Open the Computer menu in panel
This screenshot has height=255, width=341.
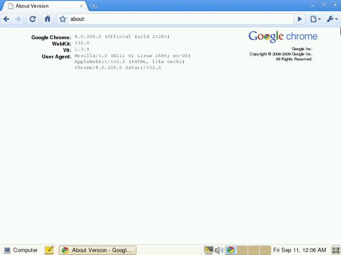(21, 250)
